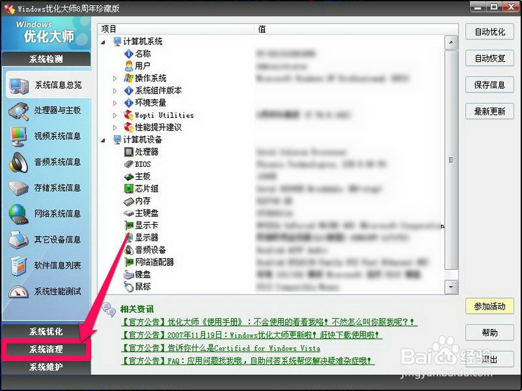Click the 系统组件版本 info icon
This screenshot has width=522, height=391.
coord(129,91)
